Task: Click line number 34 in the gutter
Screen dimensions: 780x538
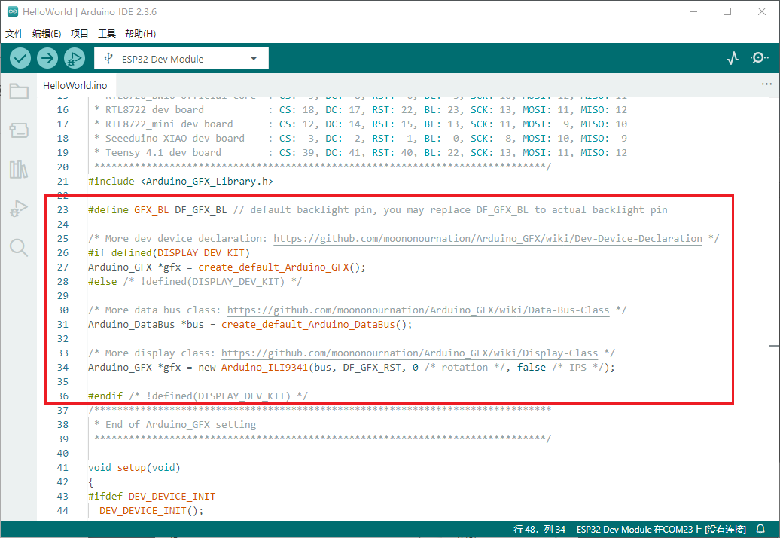Action: pos(62,367)
